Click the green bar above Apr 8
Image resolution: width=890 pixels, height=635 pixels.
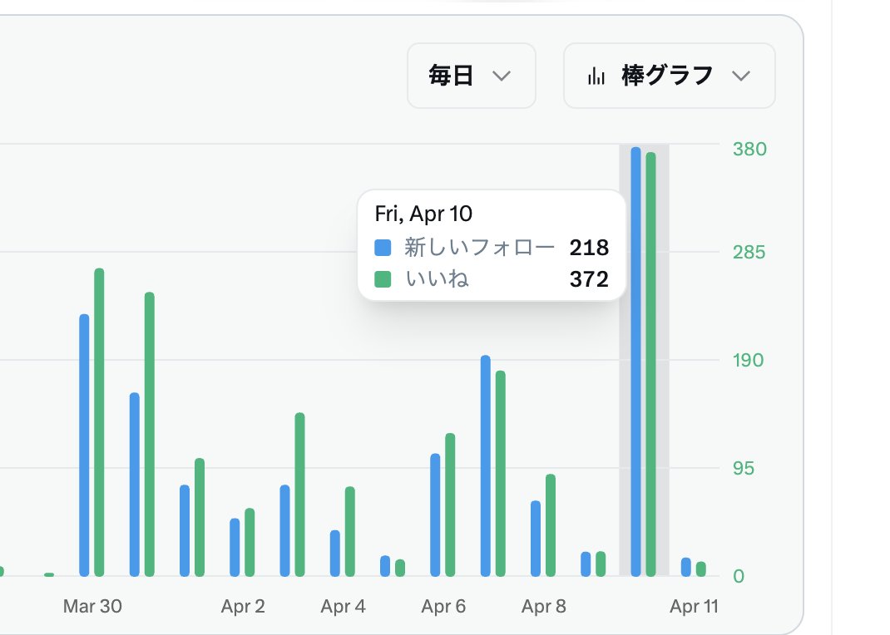click(x=551, y=525)
